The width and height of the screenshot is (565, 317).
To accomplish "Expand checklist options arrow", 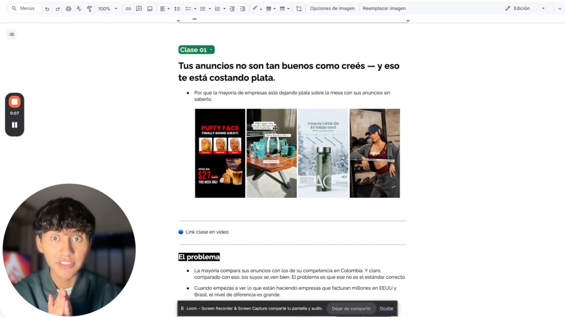I will [195, 9].
